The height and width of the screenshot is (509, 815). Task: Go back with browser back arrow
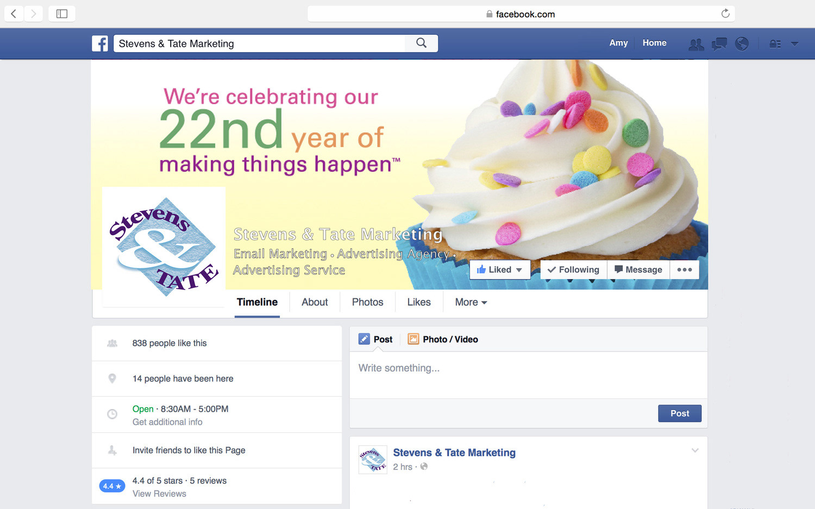click(14, 14)
